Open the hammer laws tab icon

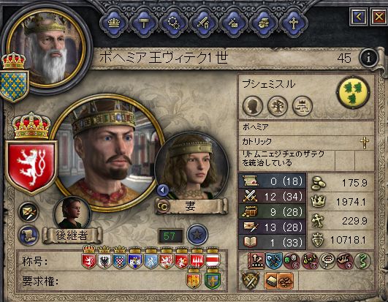144,23
